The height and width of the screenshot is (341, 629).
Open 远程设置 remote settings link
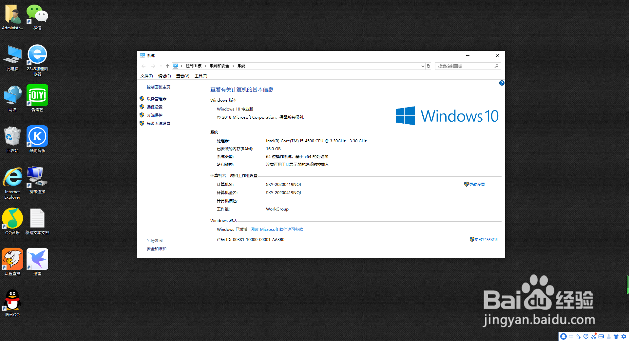click(x=155, y=107)
